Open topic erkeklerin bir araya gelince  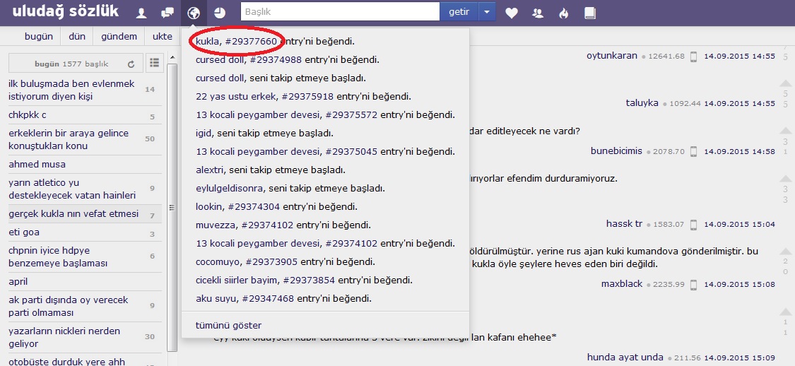pos(69,139)
